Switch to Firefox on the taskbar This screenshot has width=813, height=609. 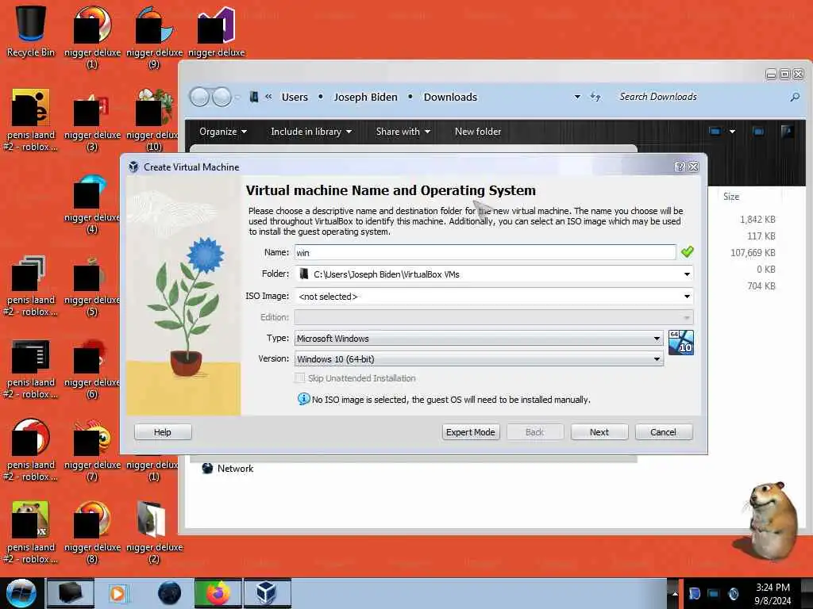tap(218, 593)
